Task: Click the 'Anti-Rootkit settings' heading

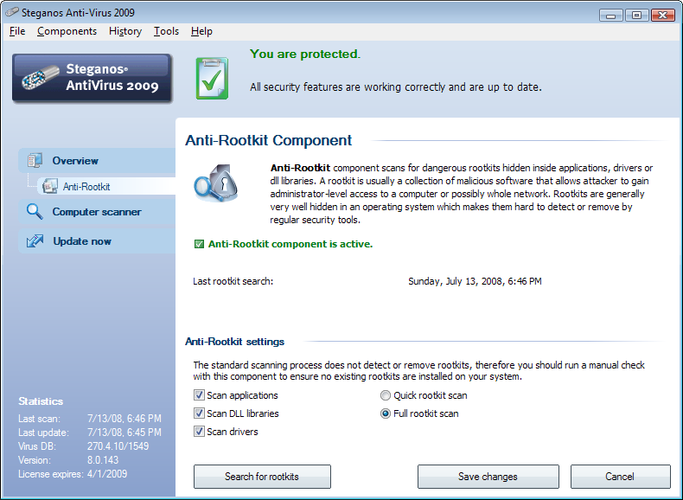Action: tap(235, 342)
